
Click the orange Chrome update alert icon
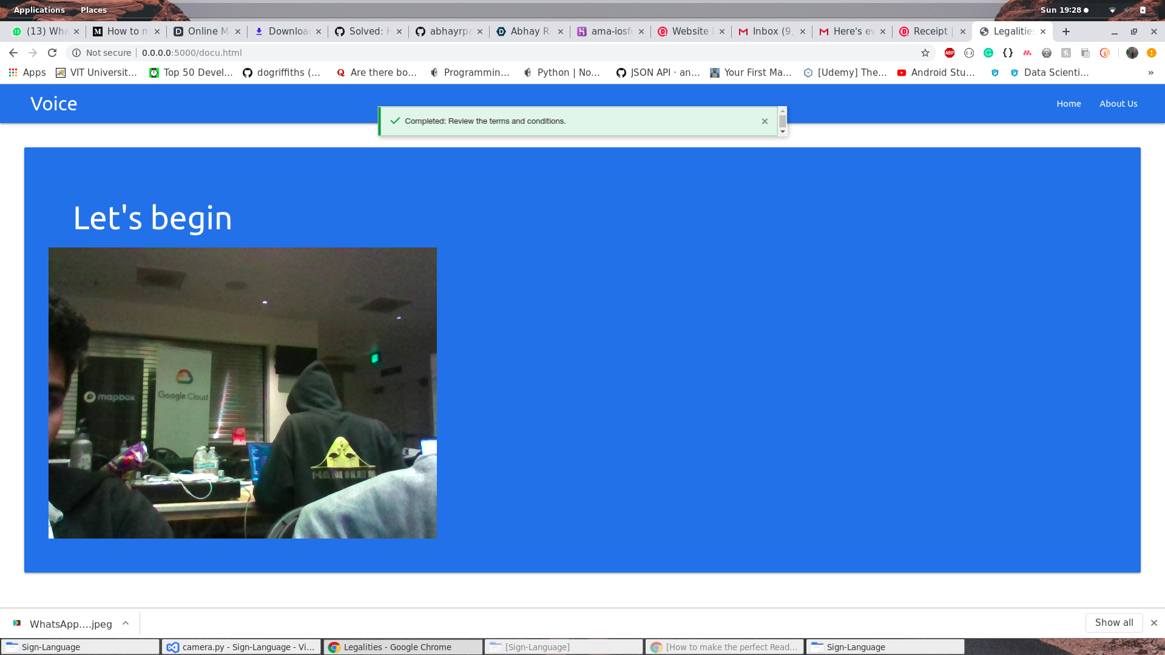(1151, 53)
